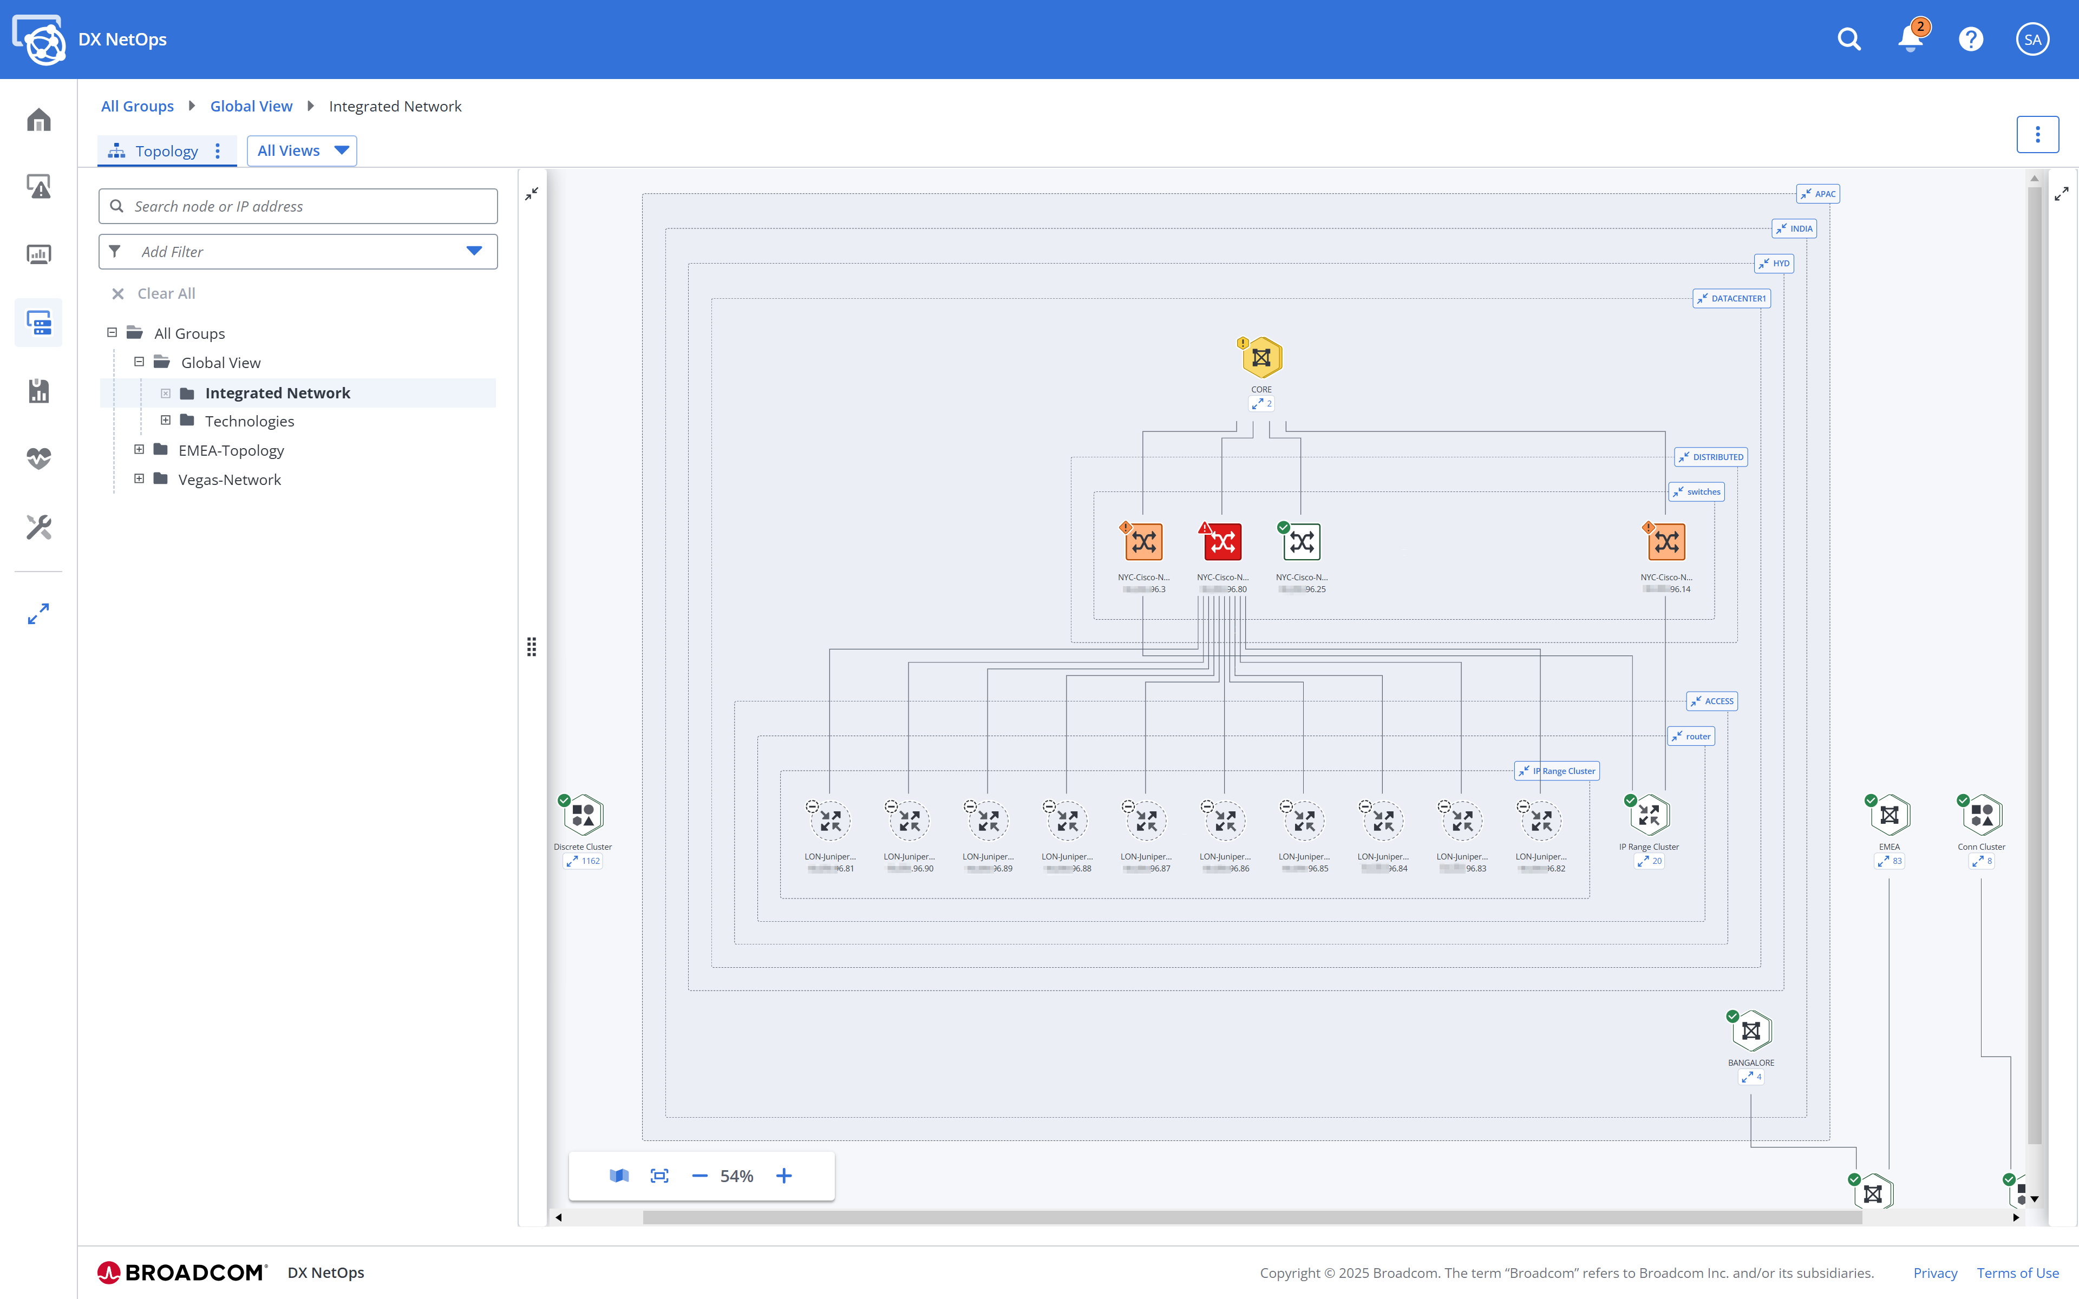
Task: Switch to the Topology tab
Action: pyautogui.click(x=167, y=150)
